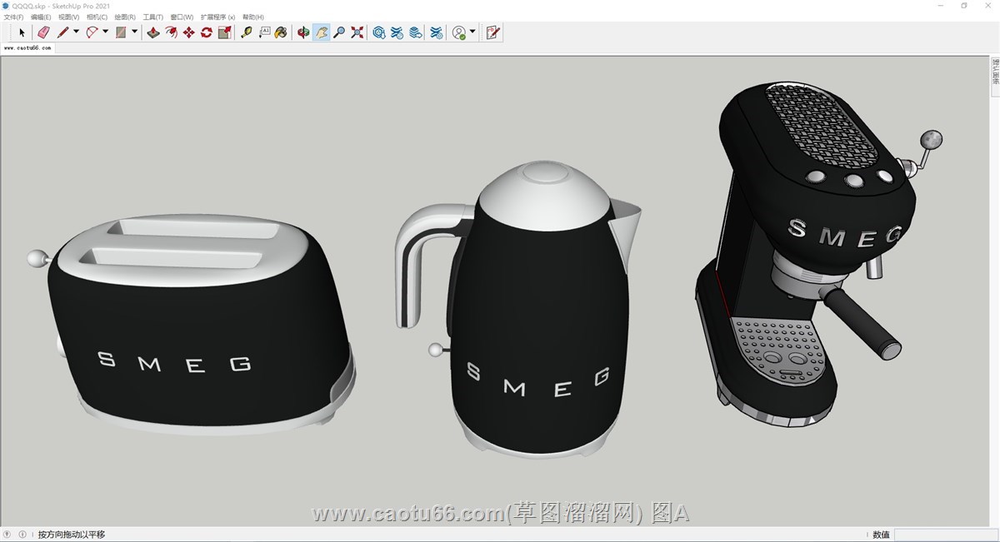Image resolution: width=1000 pixels, height=542 pixels.
Task: Click the notepad pencil toolbar icon
Action: pyautogui.click(x=492, y=32)
